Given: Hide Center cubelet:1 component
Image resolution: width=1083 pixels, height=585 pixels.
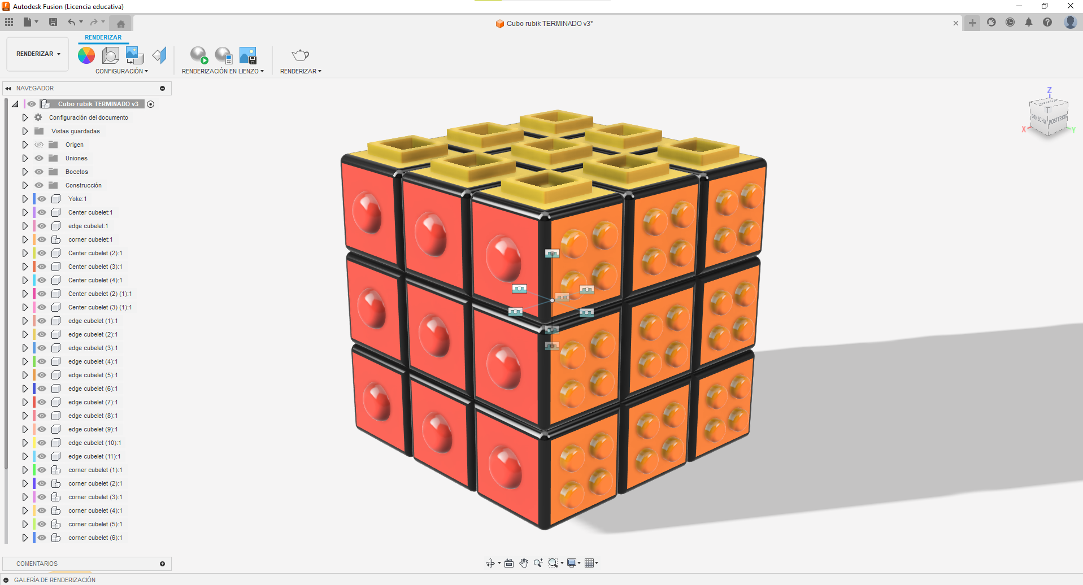Looking at the screenshot, I should click(42, 212).
